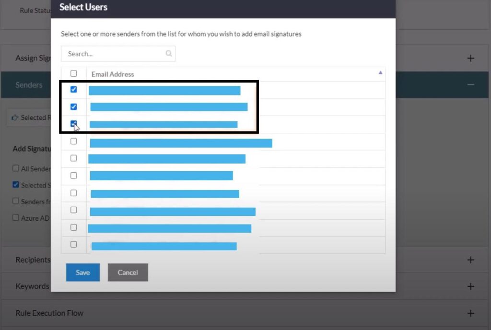Expand the Recipients section
491x330 pixels.
pos(470,259)
